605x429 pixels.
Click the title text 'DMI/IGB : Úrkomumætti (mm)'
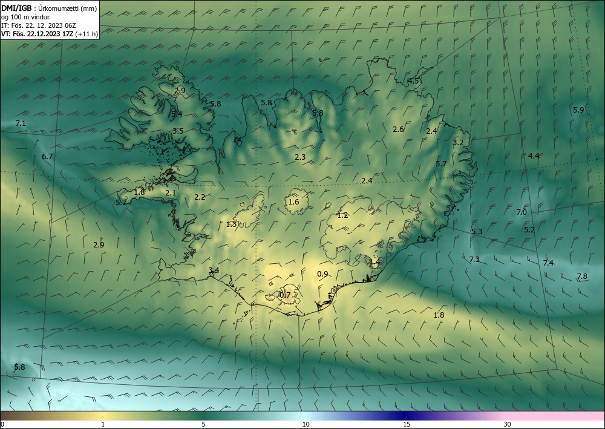[49, 8]
